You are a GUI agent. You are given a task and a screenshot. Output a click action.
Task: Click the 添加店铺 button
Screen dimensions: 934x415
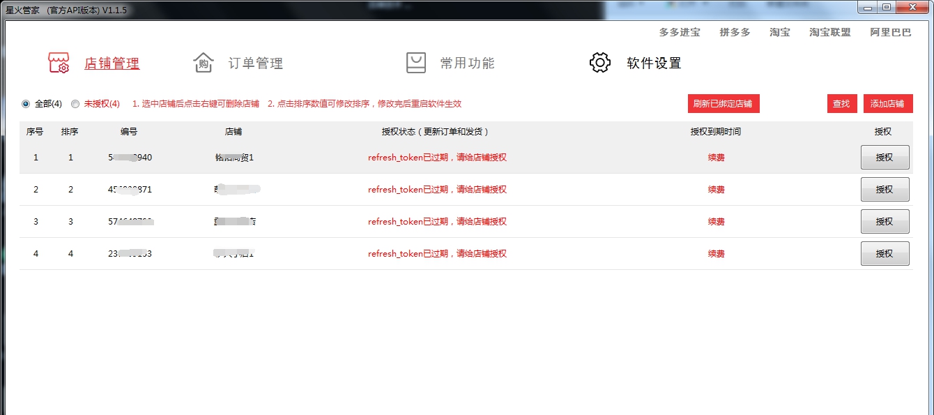point(887,104)
